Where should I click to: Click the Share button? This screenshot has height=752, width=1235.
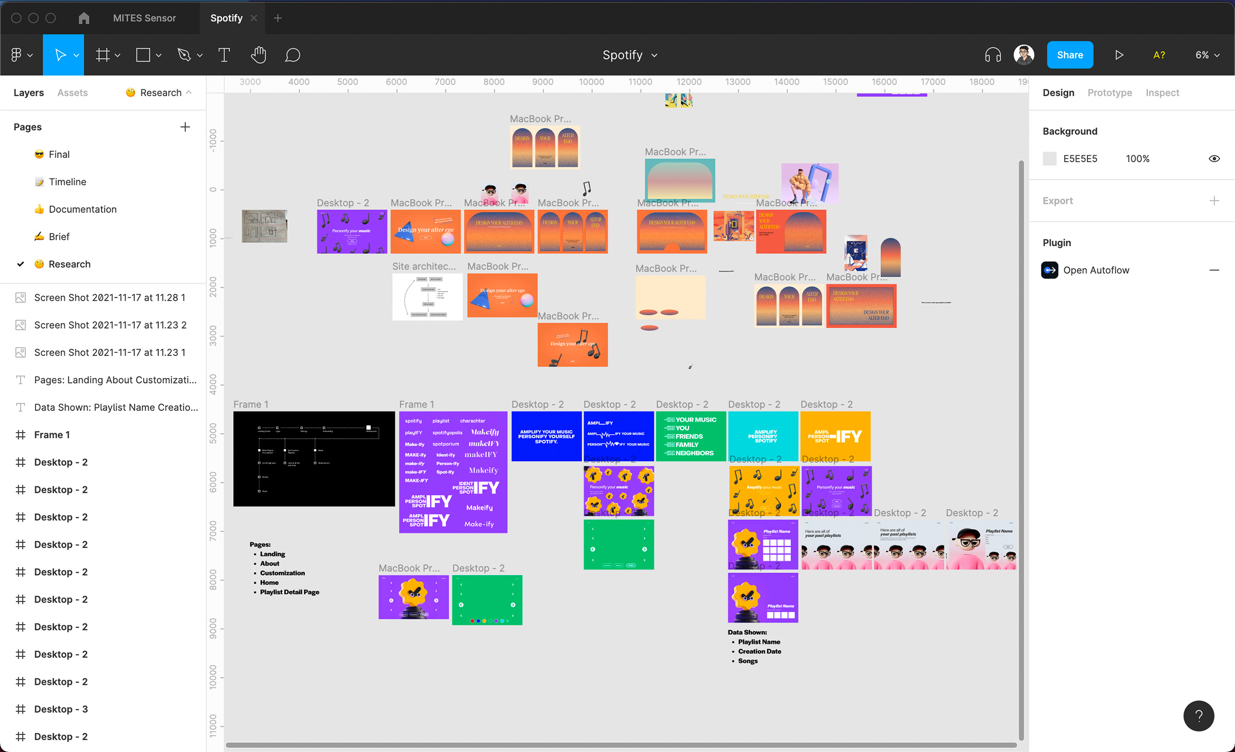tap(1070, 55)
